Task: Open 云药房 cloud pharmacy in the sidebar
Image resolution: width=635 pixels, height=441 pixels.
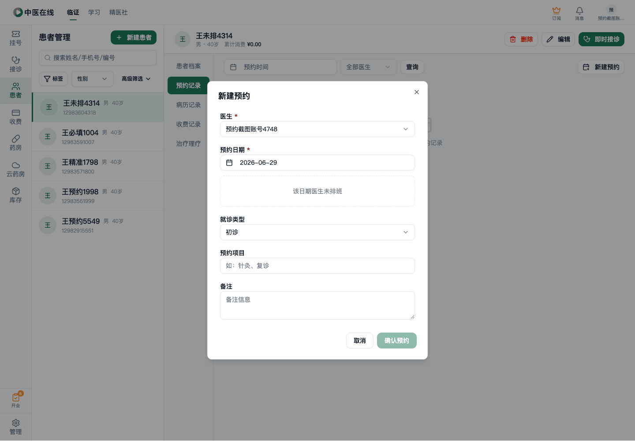Action: (15, 170)
